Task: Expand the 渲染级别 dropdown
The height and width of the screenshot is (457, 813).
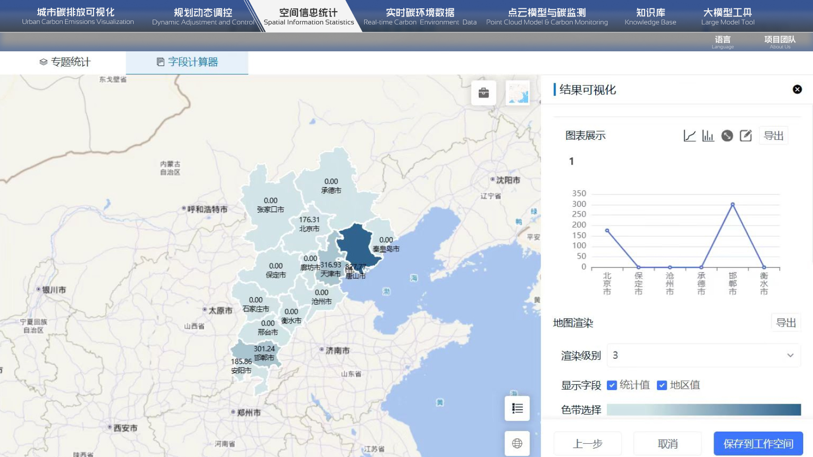Action: (703, 355)
